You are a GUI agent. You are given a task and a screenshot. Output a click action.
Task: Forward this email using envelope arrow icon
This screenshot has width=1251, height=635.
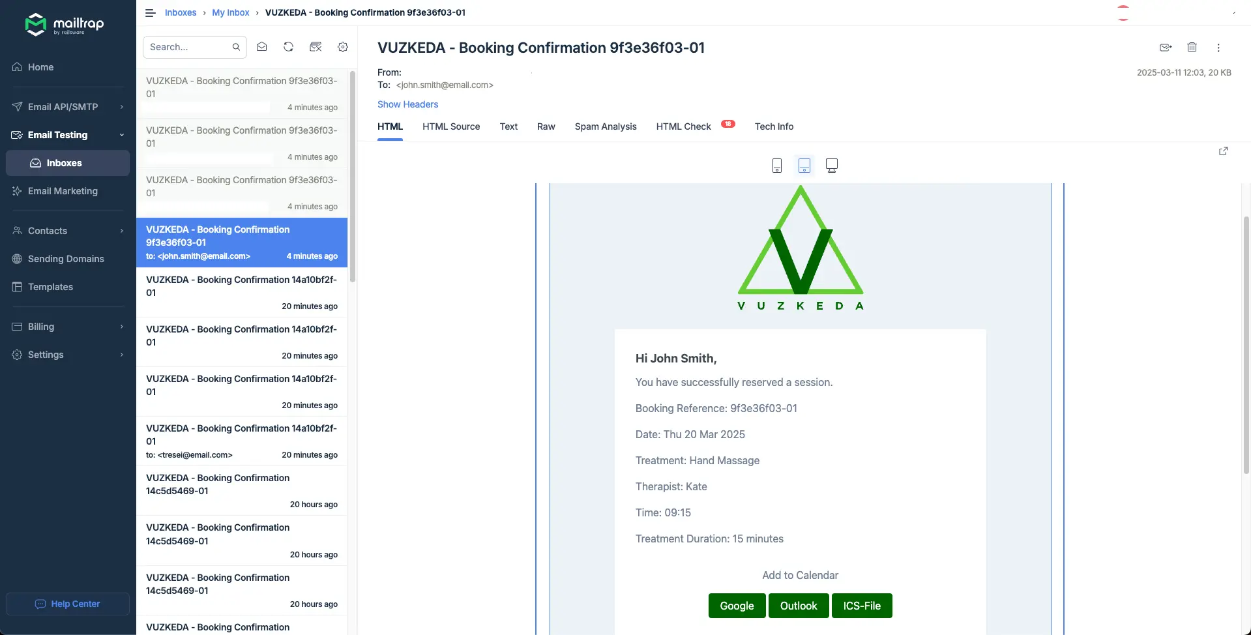[1166, 48]
